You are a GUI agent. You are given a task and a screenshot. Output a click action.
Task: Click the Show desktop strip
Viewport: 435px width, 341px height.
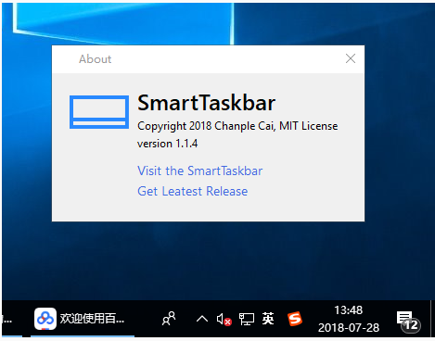(x=432, y=319)
